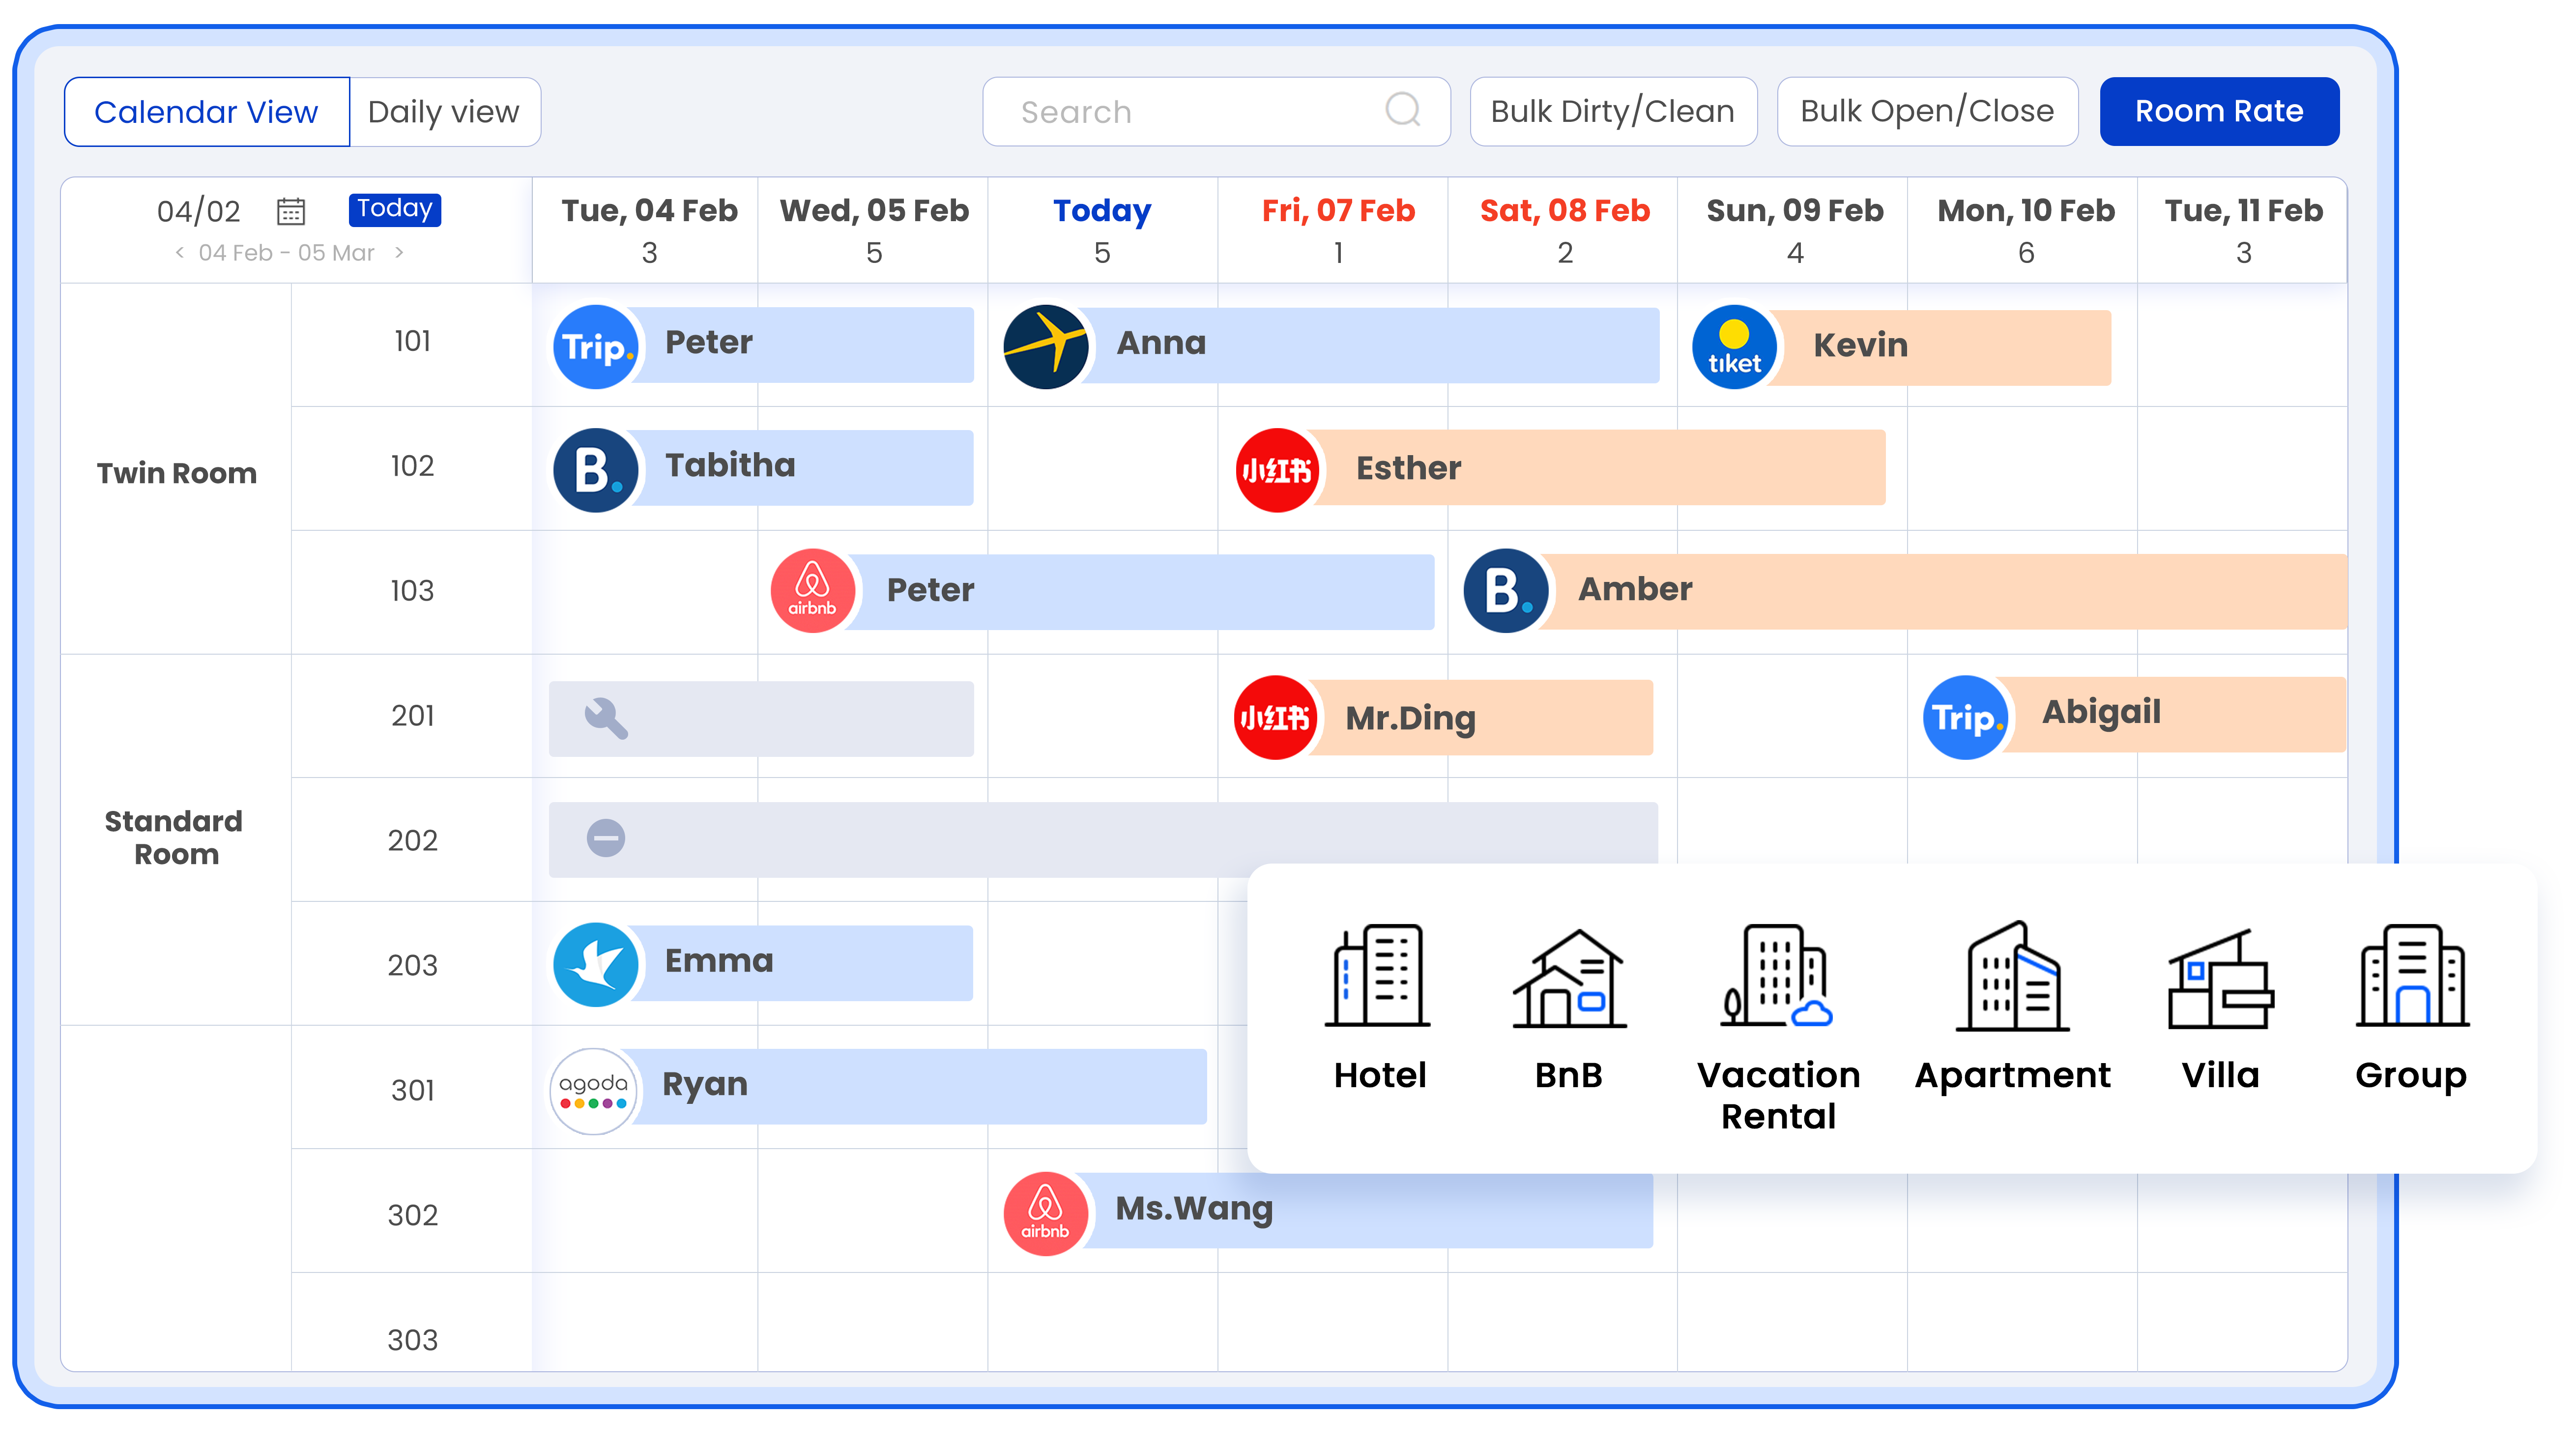Viewport: 2576px width, 1444px height.
Task: Click room number 301
Action: coord(412,1091)
